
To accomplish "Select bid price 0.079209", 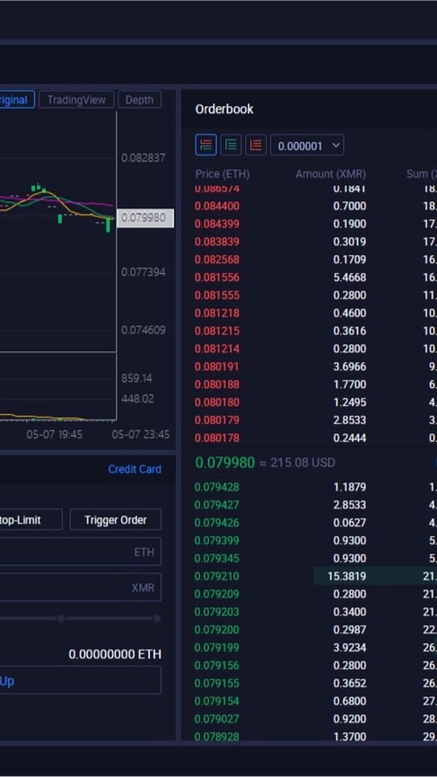I will (x=217, y=594).
